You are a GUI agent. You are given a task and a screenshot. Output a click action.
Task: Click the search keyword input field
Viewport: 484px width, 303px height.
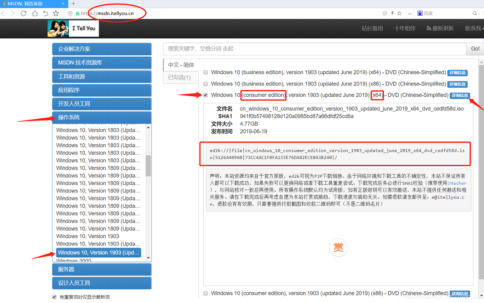(314, 49)
